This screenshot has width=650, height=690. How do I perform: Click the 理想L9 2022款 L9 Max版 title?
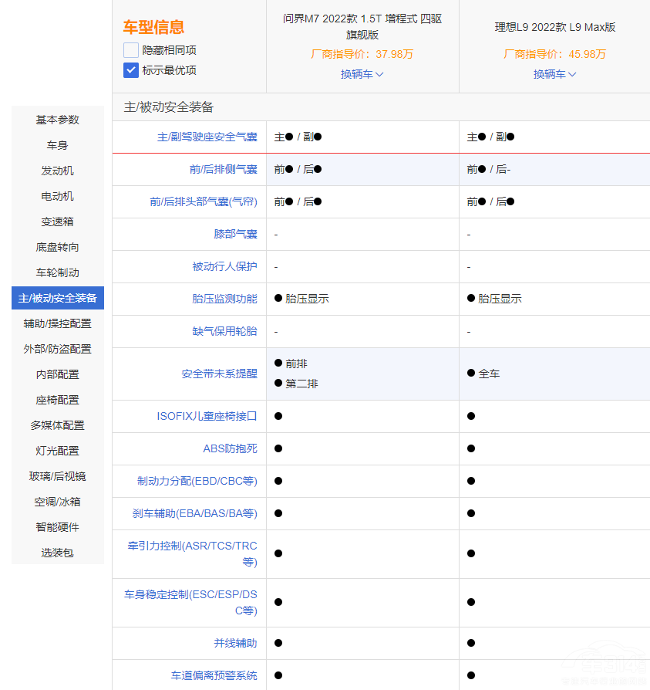pyautogui.click(x=555, y=27)
